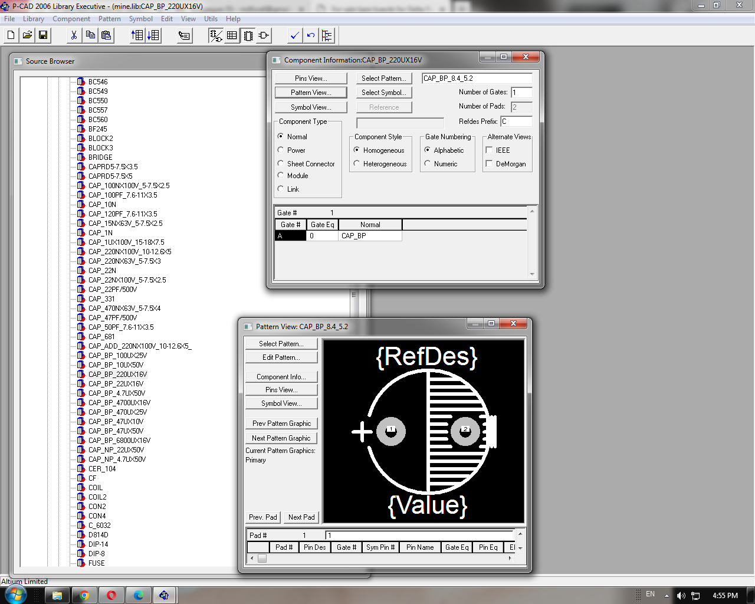755x604 pixels.
Task: Click horizontal scrollbar in Pattern View pad table
Action: [x=380, y=558]
